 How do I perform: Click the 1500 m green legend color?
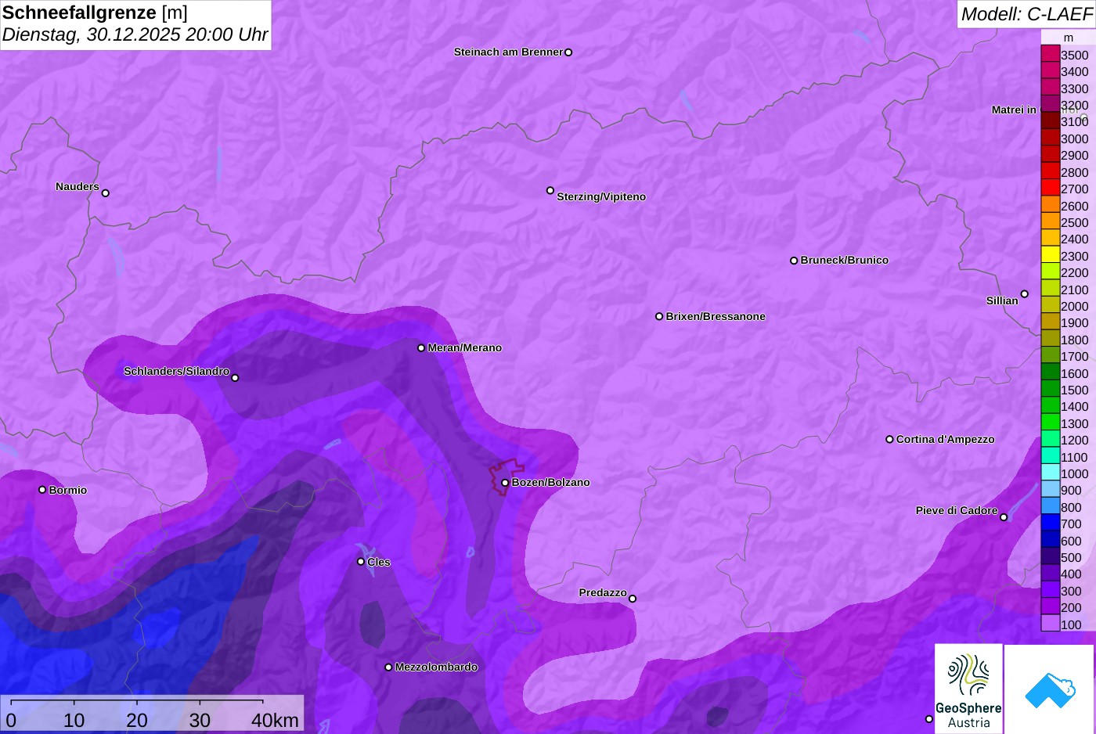(x=1050, y=389)
